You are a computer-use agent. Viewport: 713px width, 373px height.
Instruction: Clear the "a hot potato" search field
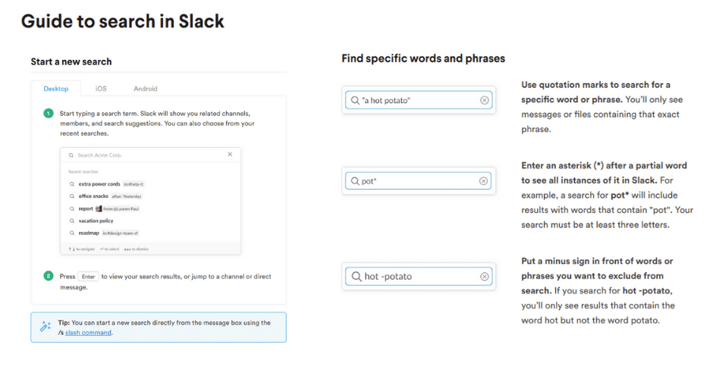point(485,100)
